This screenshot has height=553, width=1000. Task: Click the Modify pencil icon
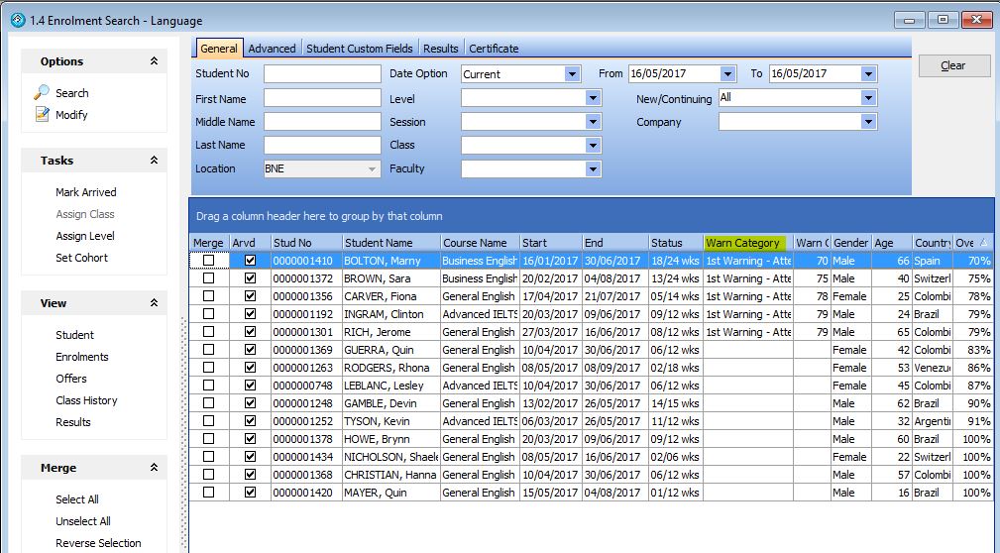tap(42, 114)
